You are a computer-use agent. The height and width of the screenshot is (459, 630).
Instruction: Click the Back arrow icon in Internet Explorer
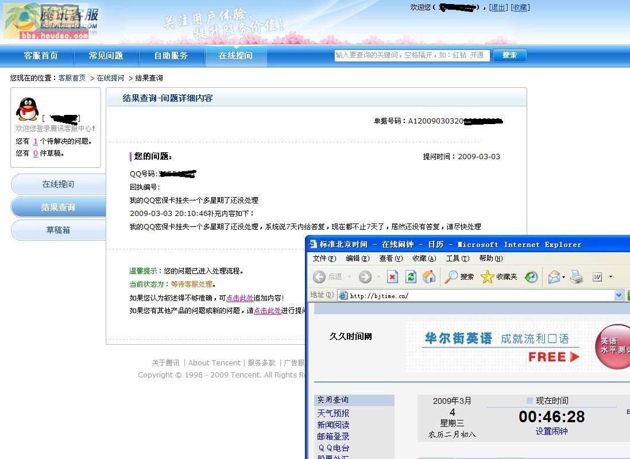pos(319,277)
